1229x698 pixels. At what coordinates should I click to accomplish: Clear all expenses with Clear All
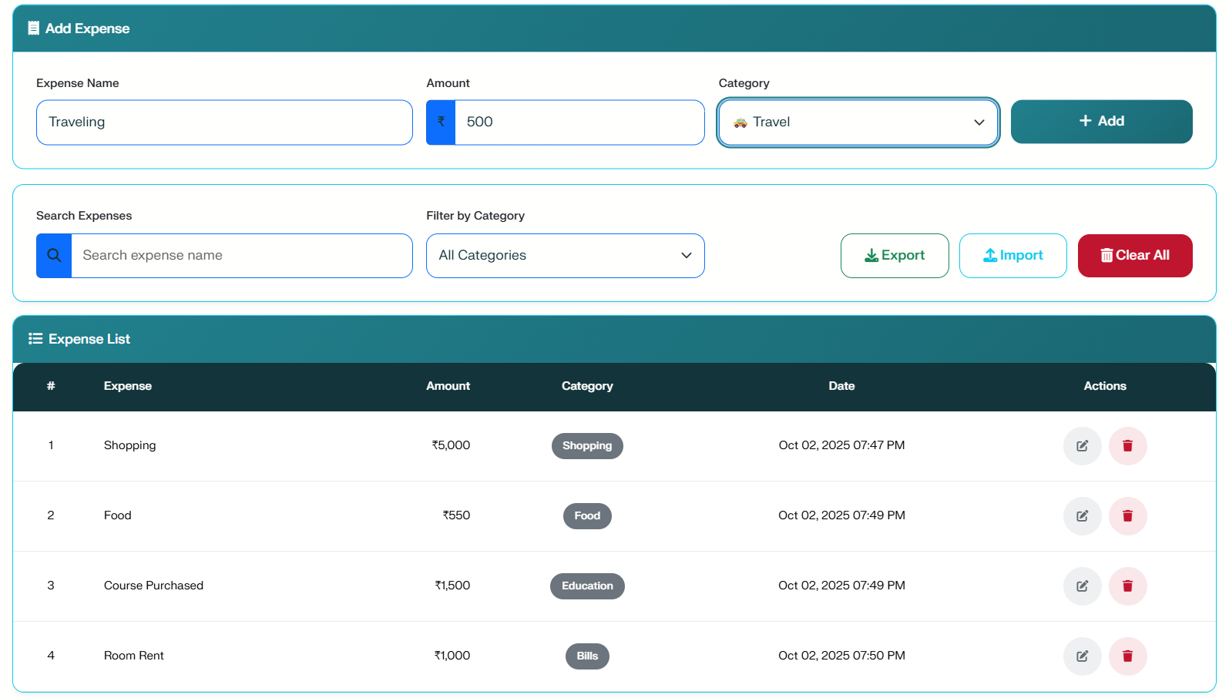pyautogui.click(x=1134, y=256)
